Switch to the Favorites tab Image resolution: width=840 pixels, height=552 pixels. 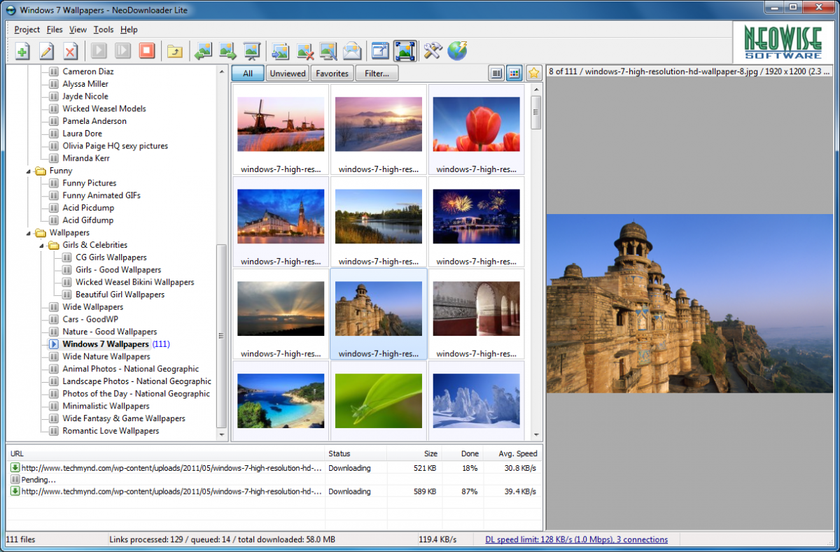pos(332,73)
